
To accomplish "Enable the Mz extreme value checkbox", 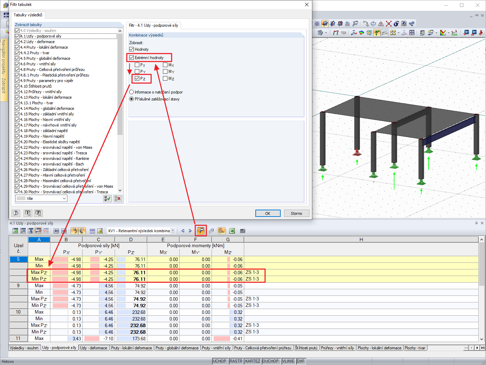I will click(x=165, y=79).
